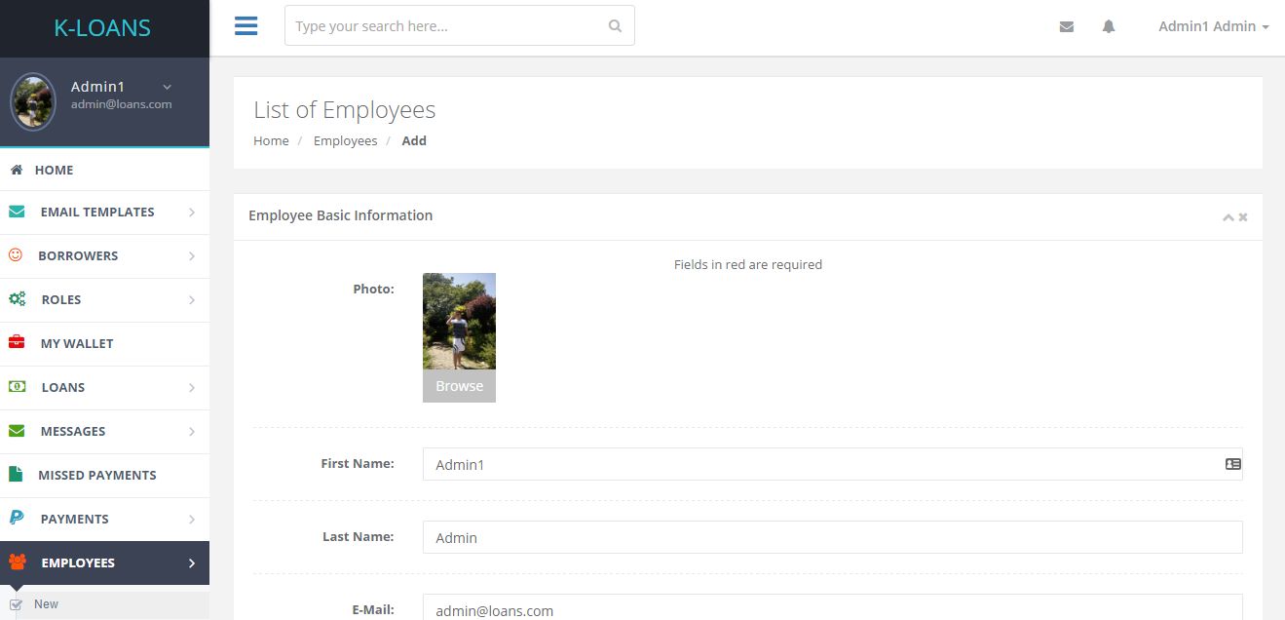Click the MESSAGES menu label

click(73, 432)
